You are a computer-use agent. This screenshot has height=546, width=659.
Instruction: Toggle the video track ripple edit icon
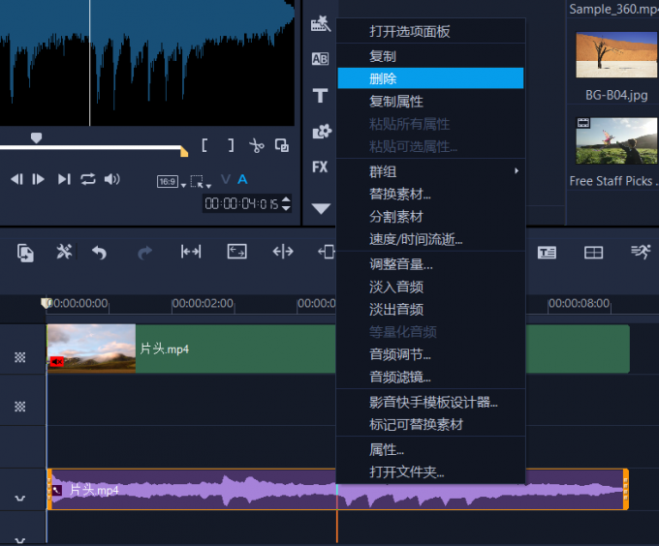[x=19, y=357]
